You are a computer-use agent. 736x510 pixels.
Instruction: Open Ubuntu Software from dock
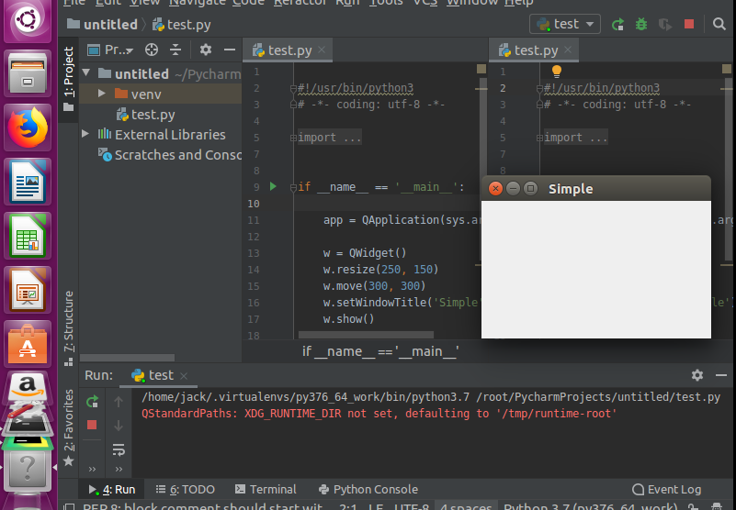pos(28,344)
